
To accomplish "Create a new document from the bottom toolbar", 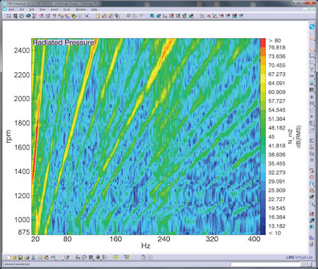I will [9, 258].
